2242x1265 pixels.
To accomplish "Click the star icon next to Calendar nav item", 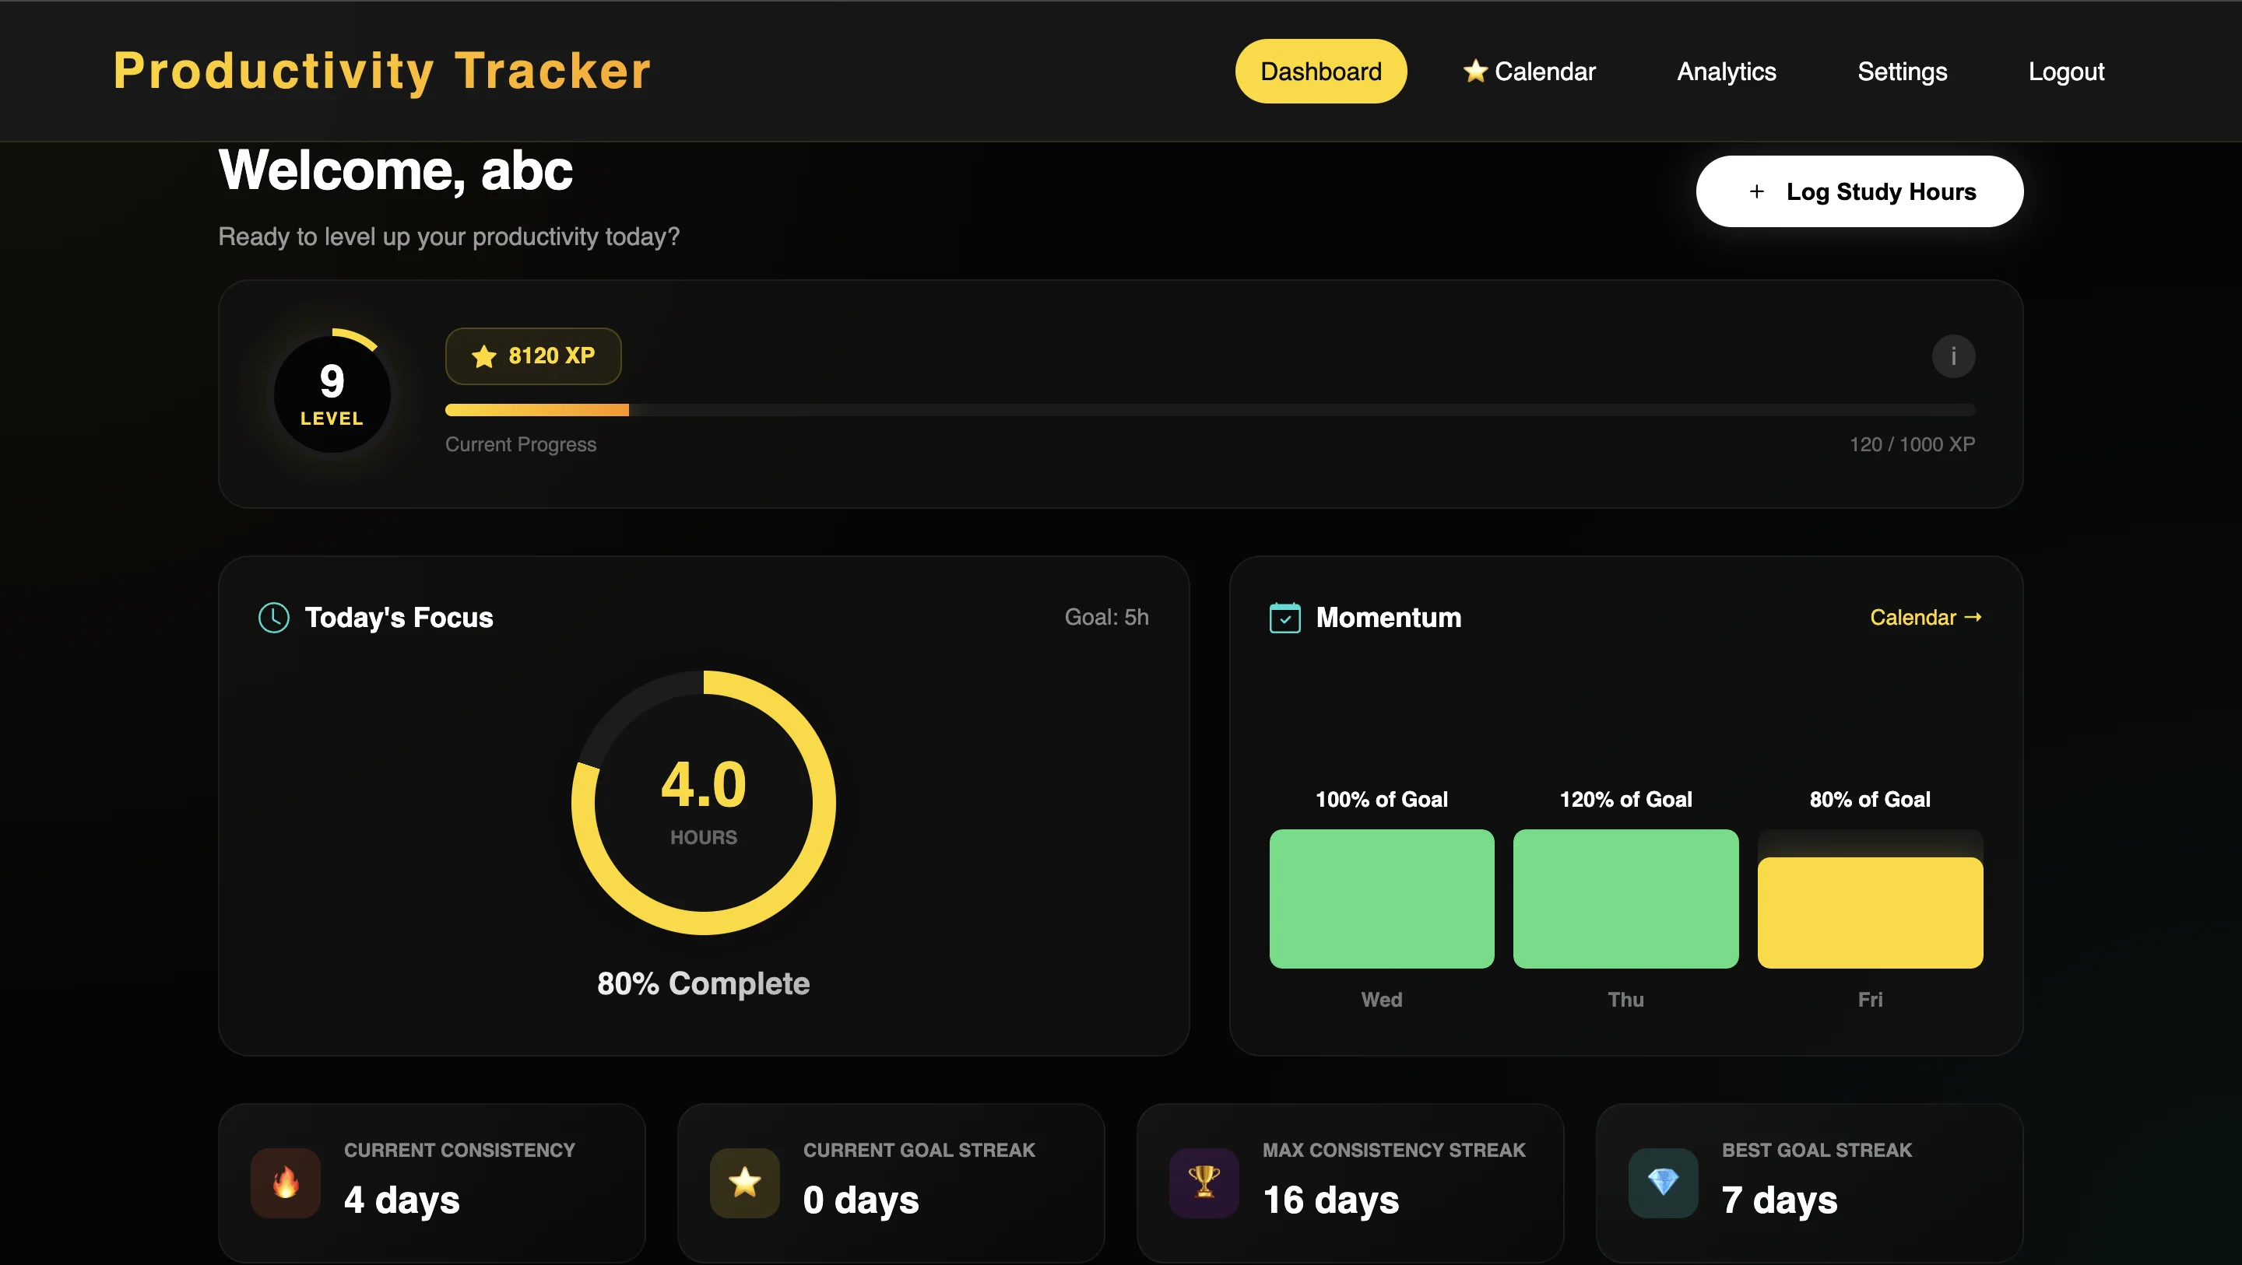I will pos(1474,71).
